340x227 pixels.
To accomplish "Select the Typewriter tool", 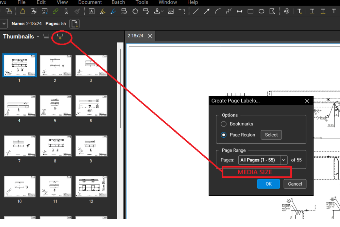I will pyautogui.click(x=124, y=11).
